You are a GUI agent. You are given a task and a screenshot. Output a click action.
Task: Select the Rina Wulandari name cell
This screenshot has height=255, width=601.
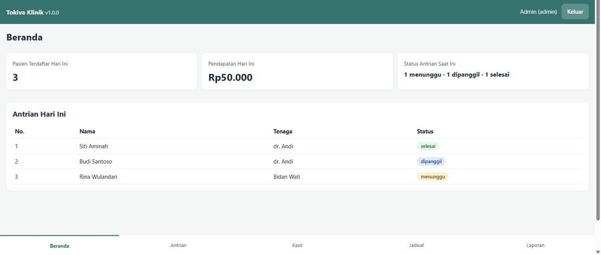tap(98, 176)
